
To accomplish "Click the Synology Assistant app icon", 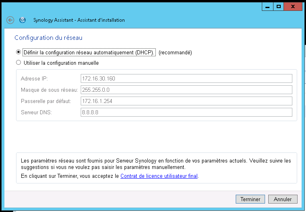I will (22, 20).
